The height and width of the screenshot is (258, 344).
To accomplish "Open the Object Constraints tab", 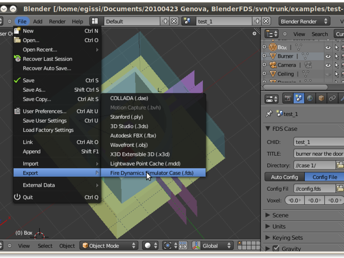I will [332, 98].
